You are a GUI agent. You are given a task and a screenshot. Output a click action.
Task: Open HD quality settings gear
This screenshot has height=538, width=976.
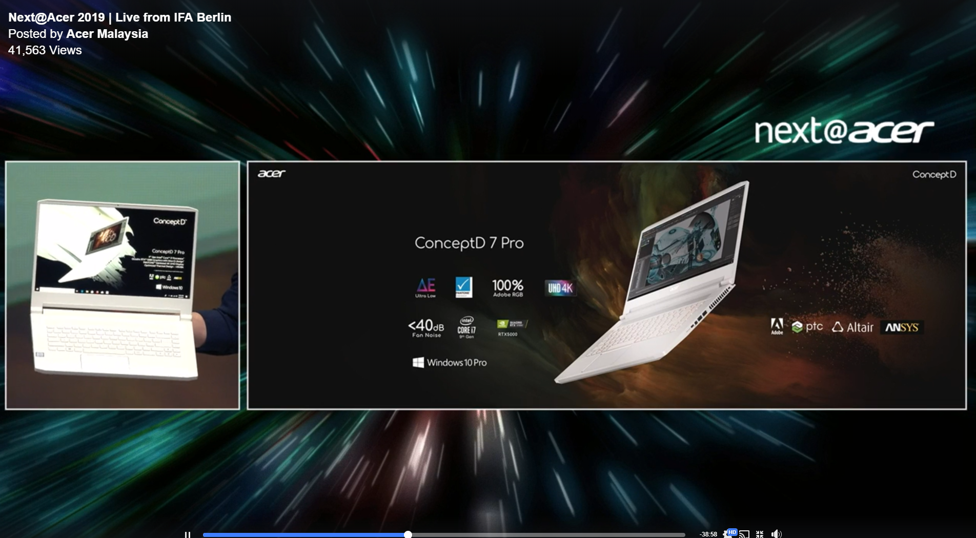(x=729, y=534)
